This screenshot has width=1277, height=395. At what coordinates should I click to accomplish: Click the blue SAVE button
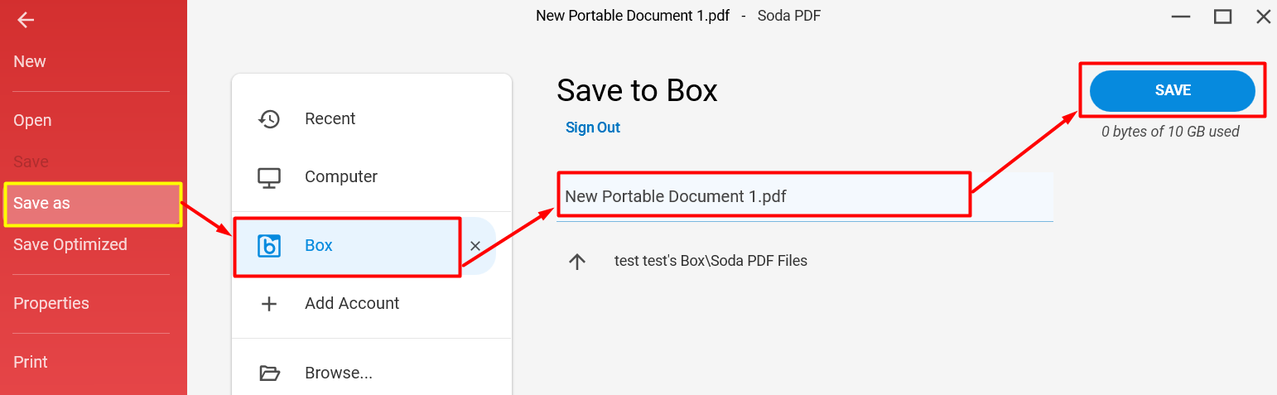point(1173,91)
